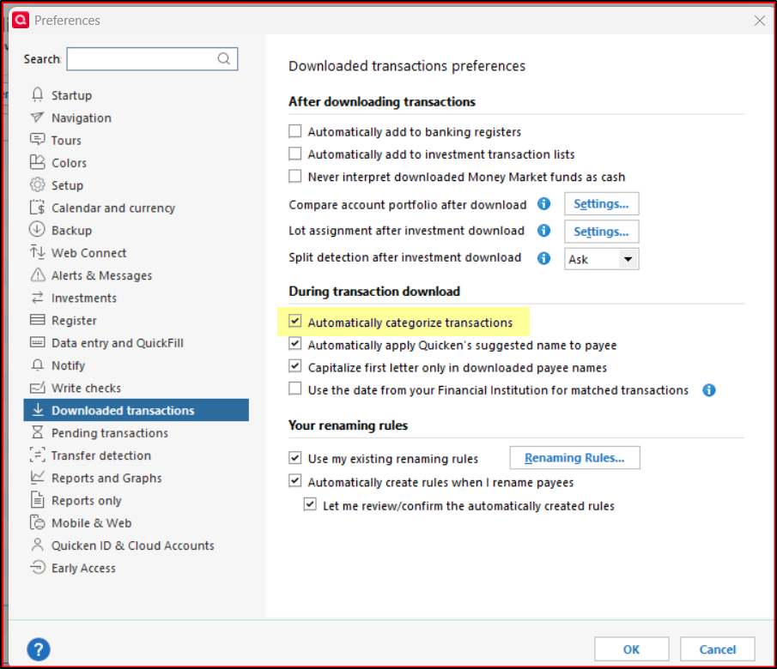Click the Investments swap icon
The height and width of the screenshot is (669, 777).
coord(37,297)
